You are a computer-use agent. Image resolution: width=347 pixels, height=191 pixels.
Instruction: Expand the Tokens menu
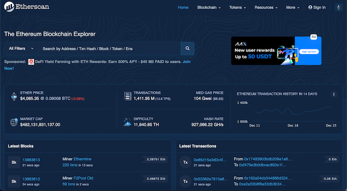238,8
